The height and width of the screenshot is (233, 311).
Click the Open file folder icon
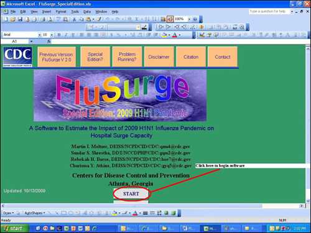[12, 19]
